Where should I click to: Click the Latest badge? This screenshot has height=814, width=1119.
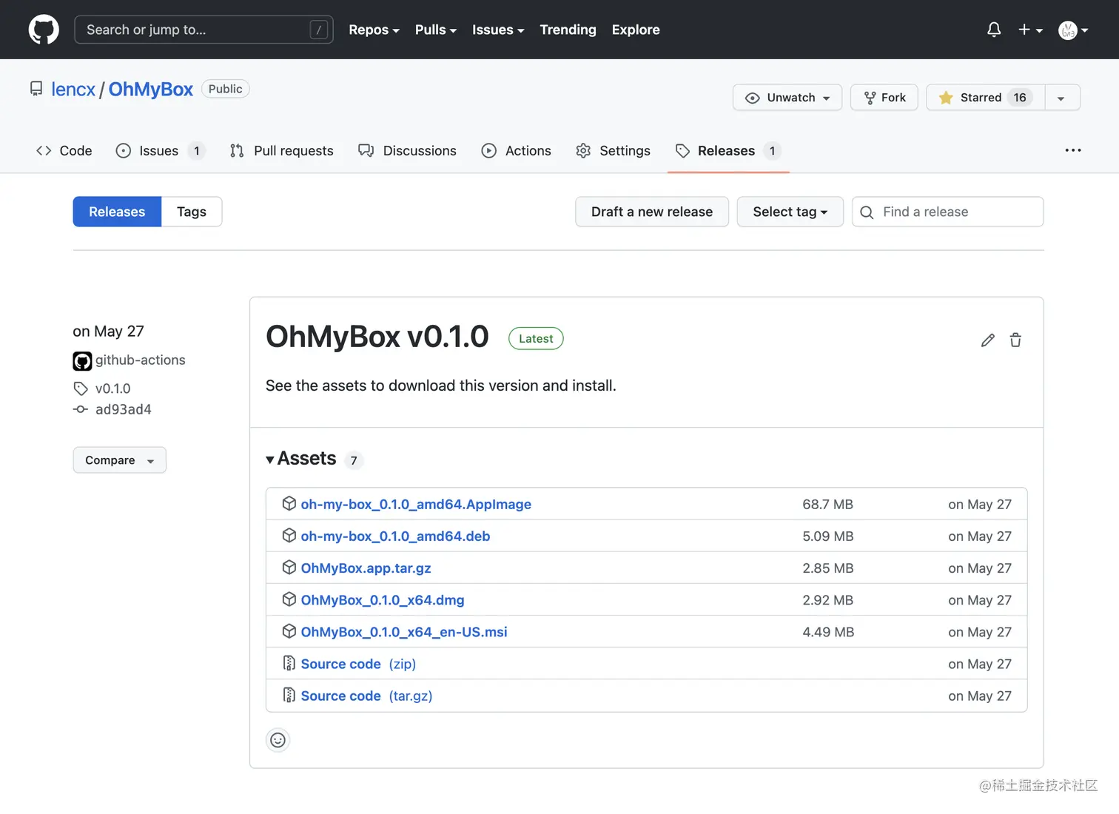[x=536, y=338]
